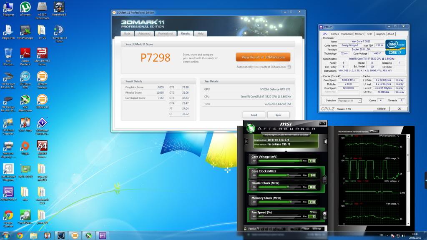
Task: Click the Load button in 3DMark 11
Action: point(254,115)
